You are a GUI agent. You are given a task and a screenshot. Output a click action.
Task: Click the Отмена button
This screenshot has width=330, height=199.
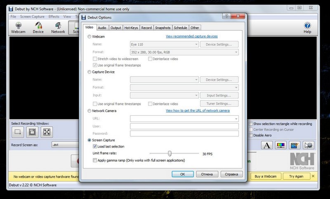pos(207,174)
